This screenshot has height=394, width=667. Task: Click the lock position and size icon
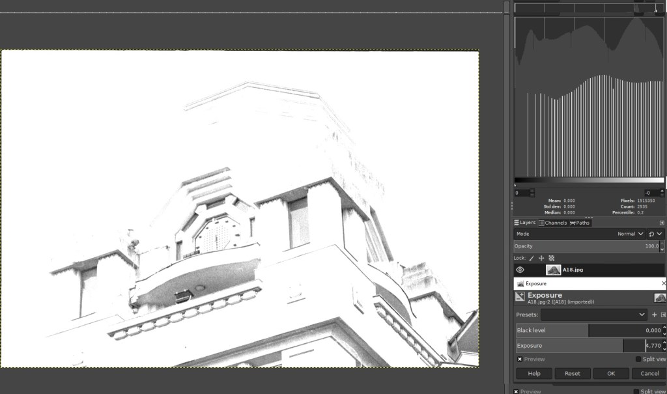click(541, 259)
